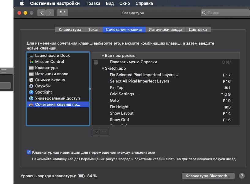Click the F19 shortcut key value

tap(227, 101)
